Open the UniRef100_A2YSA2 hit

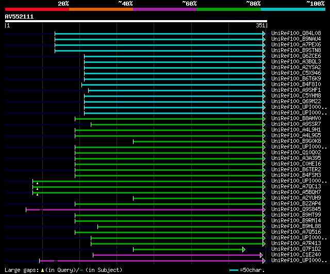coord(296,68)
